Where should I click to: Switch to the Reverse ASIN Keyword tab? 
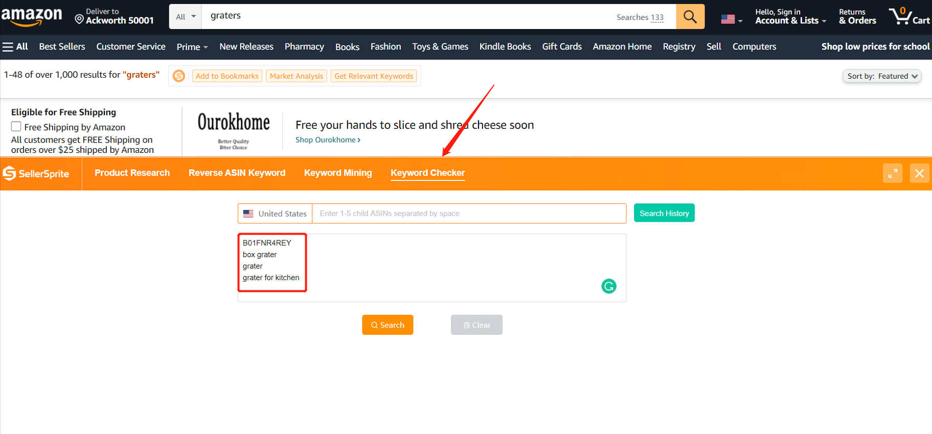(x=237, y=173)
